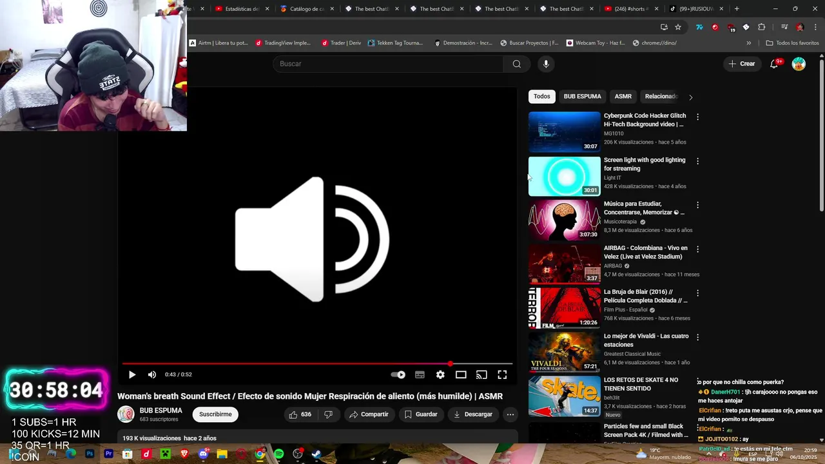Toggle subtitles with the captions icon
Image resolution: width=825 pixels, height=464 pixels.
pyautogui.click(x=420, y=374)
